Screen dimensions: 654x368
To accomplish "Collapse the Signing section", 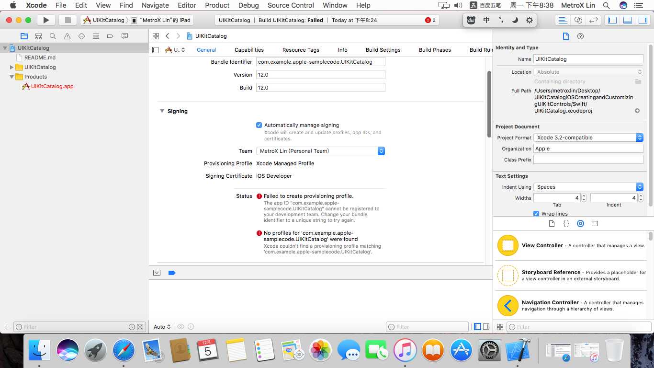I will 162,111.
